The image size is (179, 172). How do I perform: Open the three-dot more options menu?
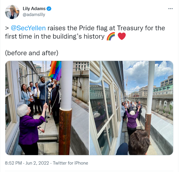click(170, 9)
